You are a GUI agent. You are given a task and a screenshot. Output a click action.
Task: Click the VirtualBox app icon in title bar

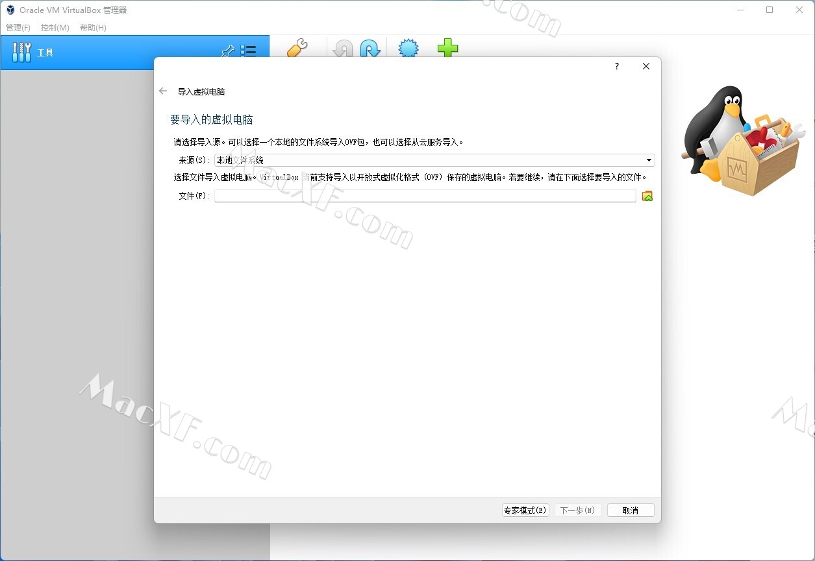(10, 10)
